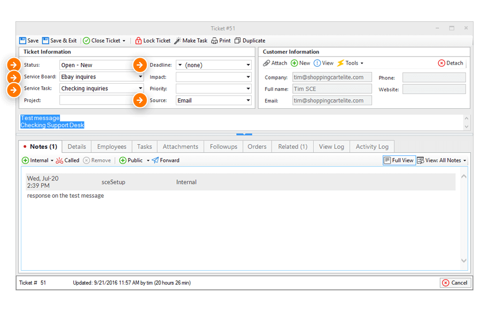Expand the Public note dropdown arrow
481x331 pixels.
pos(148,161)
